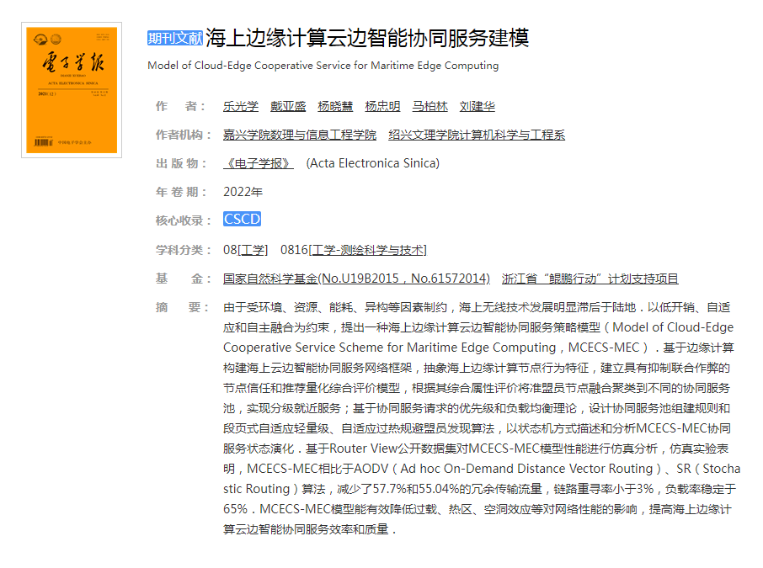
Task: Open institution 嘉兴学院数理与信息工程学院
Action: coord(300,135)
